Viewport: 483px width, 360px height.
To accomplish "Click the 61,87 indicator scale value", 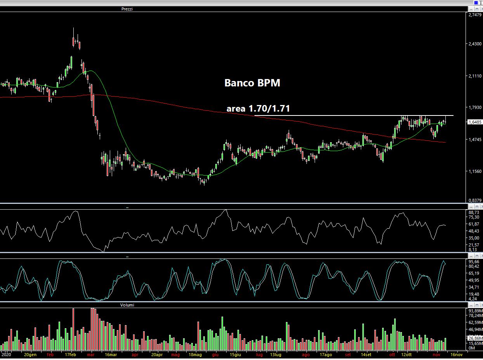I will tap(474, 224).
